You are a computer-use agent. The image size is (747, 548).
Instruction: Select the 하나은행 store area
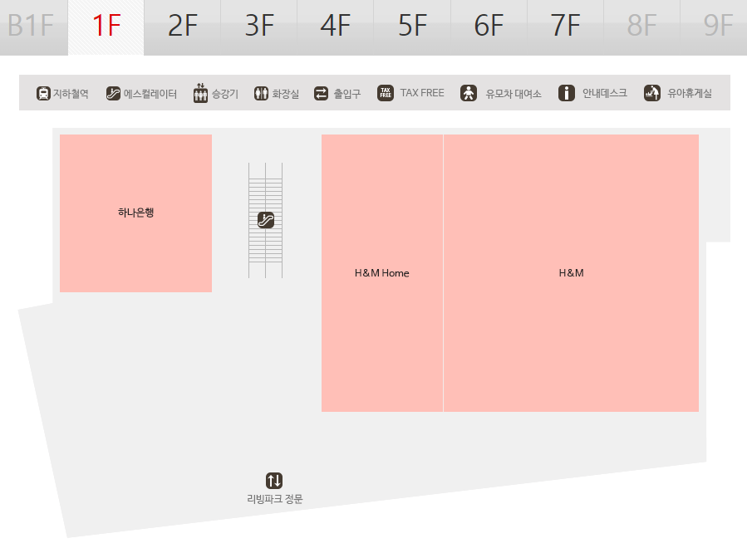(x=135, y=213)
